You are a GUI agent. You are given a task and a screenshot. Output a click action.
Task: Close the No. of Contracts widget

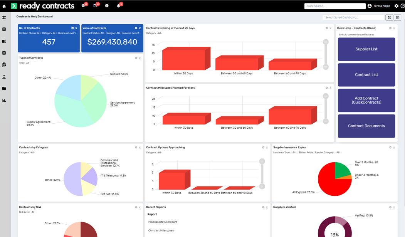(76, 28)
